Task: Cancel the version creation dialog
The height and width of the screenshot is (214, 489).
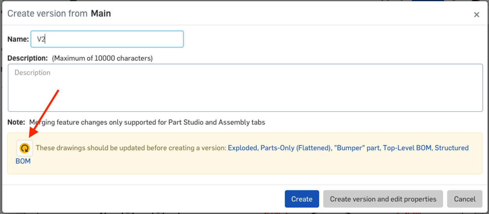Action: coord(465,199)
